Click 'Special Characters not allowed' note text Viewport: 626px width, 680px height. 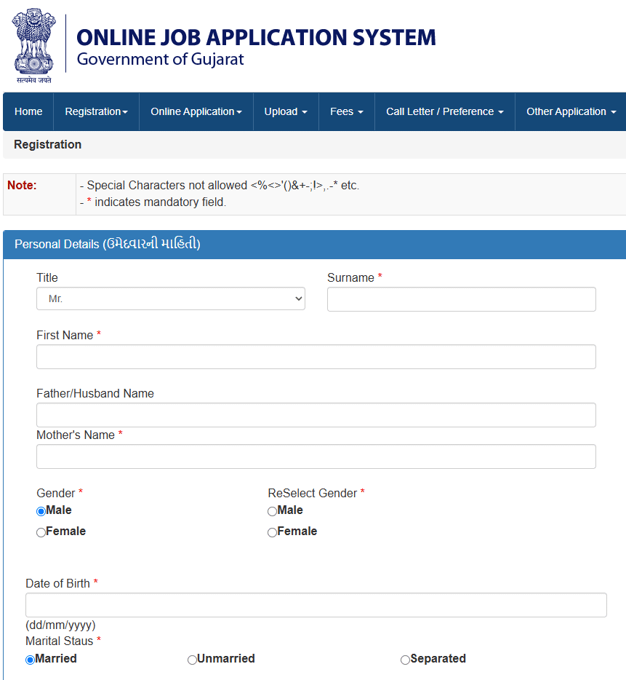pos(219,185)
